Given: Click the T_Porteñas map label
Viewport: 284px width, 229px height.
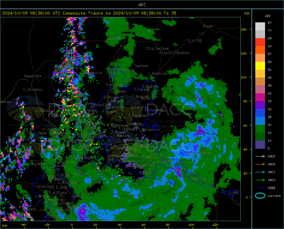Looking at the screenshot, I should [138, 116].
